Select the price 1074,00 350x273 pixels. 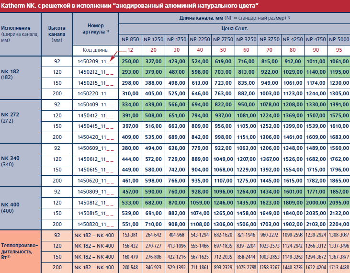[x=200, y=214]
